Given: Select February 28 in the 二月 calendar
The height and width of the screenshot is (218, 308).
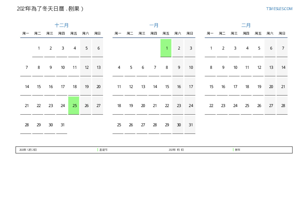Looking at the screenshot, I should pyautogui.click(x=283, y=106).
